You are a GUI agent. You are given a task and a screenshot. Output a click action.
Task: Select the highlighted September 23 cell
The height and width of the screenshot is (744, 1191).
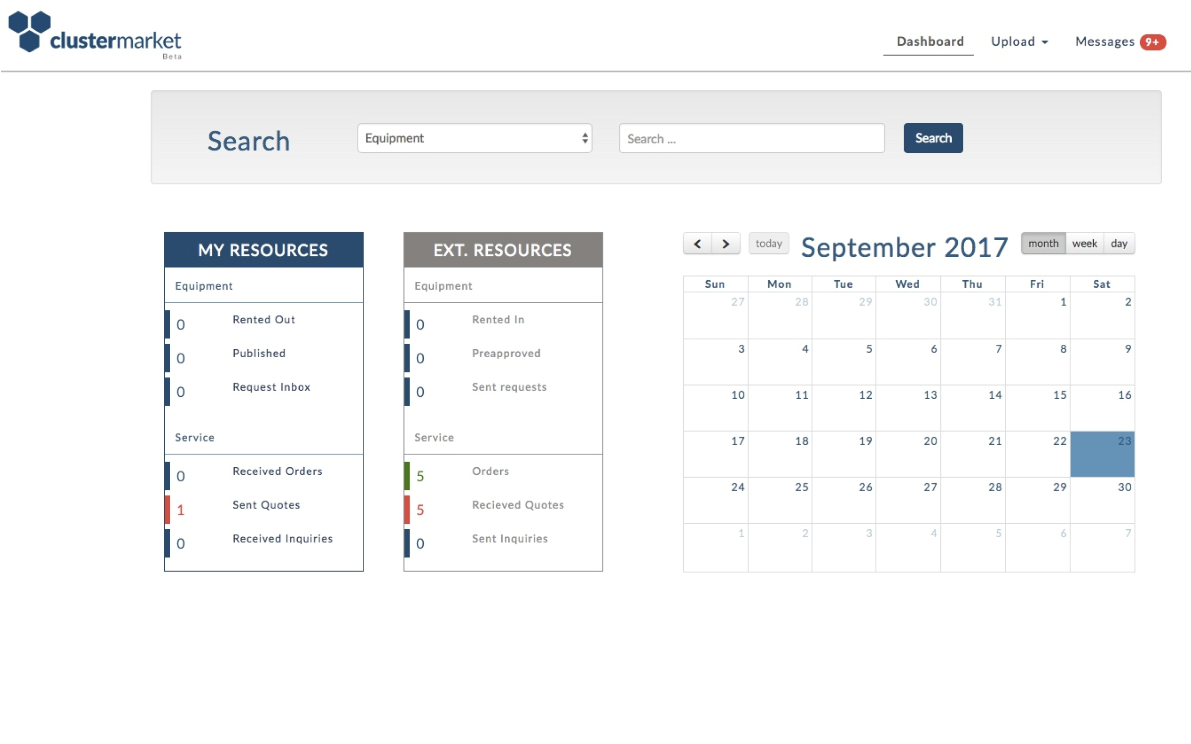(1102, 454)
